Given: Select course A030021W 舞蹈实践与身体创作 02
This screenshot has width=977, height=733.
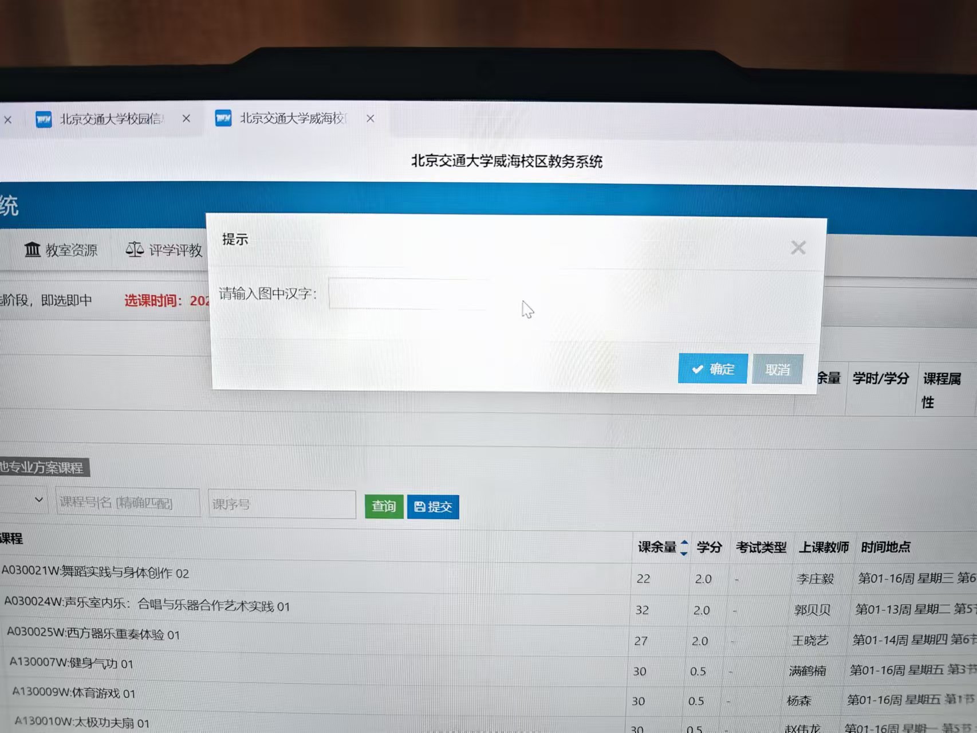Looking at the screenshot, I should coord(96,572).
